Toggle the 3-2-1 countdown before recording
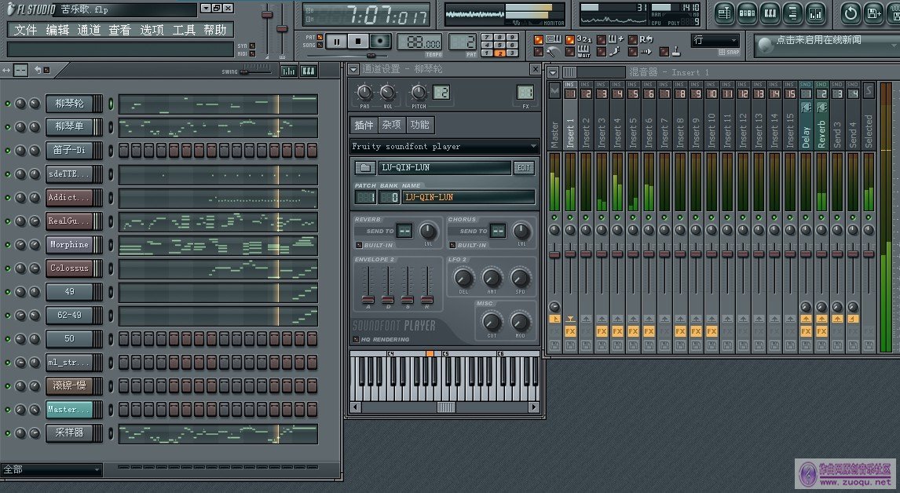This screenshot has width=900, height=493. click(x=569, y=39)
